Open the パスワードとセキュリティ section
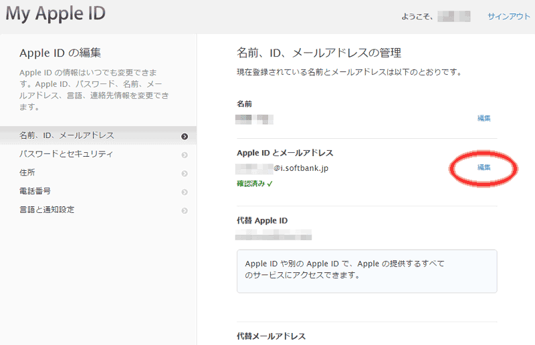Viewport: 535px width, 345px height. coord(66,154)
